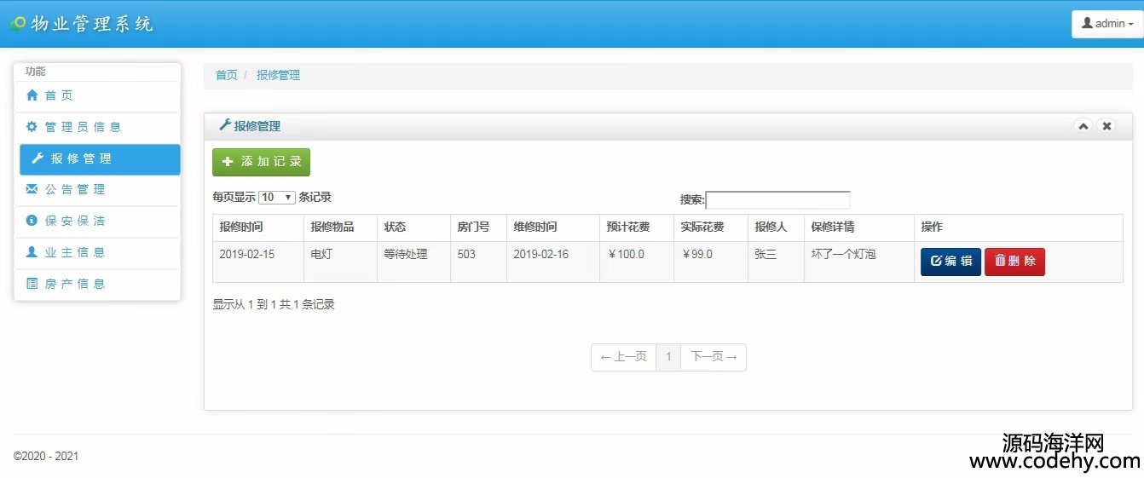Click the 添加记录 button
Screen dimensions: 1144x478
[x=261, y=162]
